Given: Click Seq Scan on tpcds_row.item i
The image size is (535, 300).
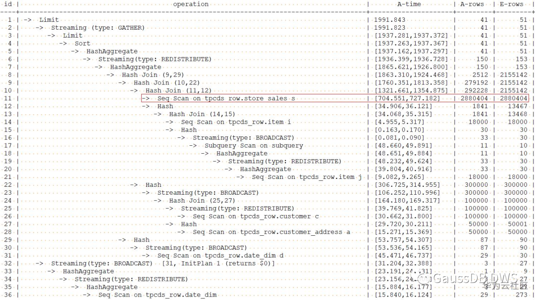Looking at the screenshot, I should click(236, 122).
